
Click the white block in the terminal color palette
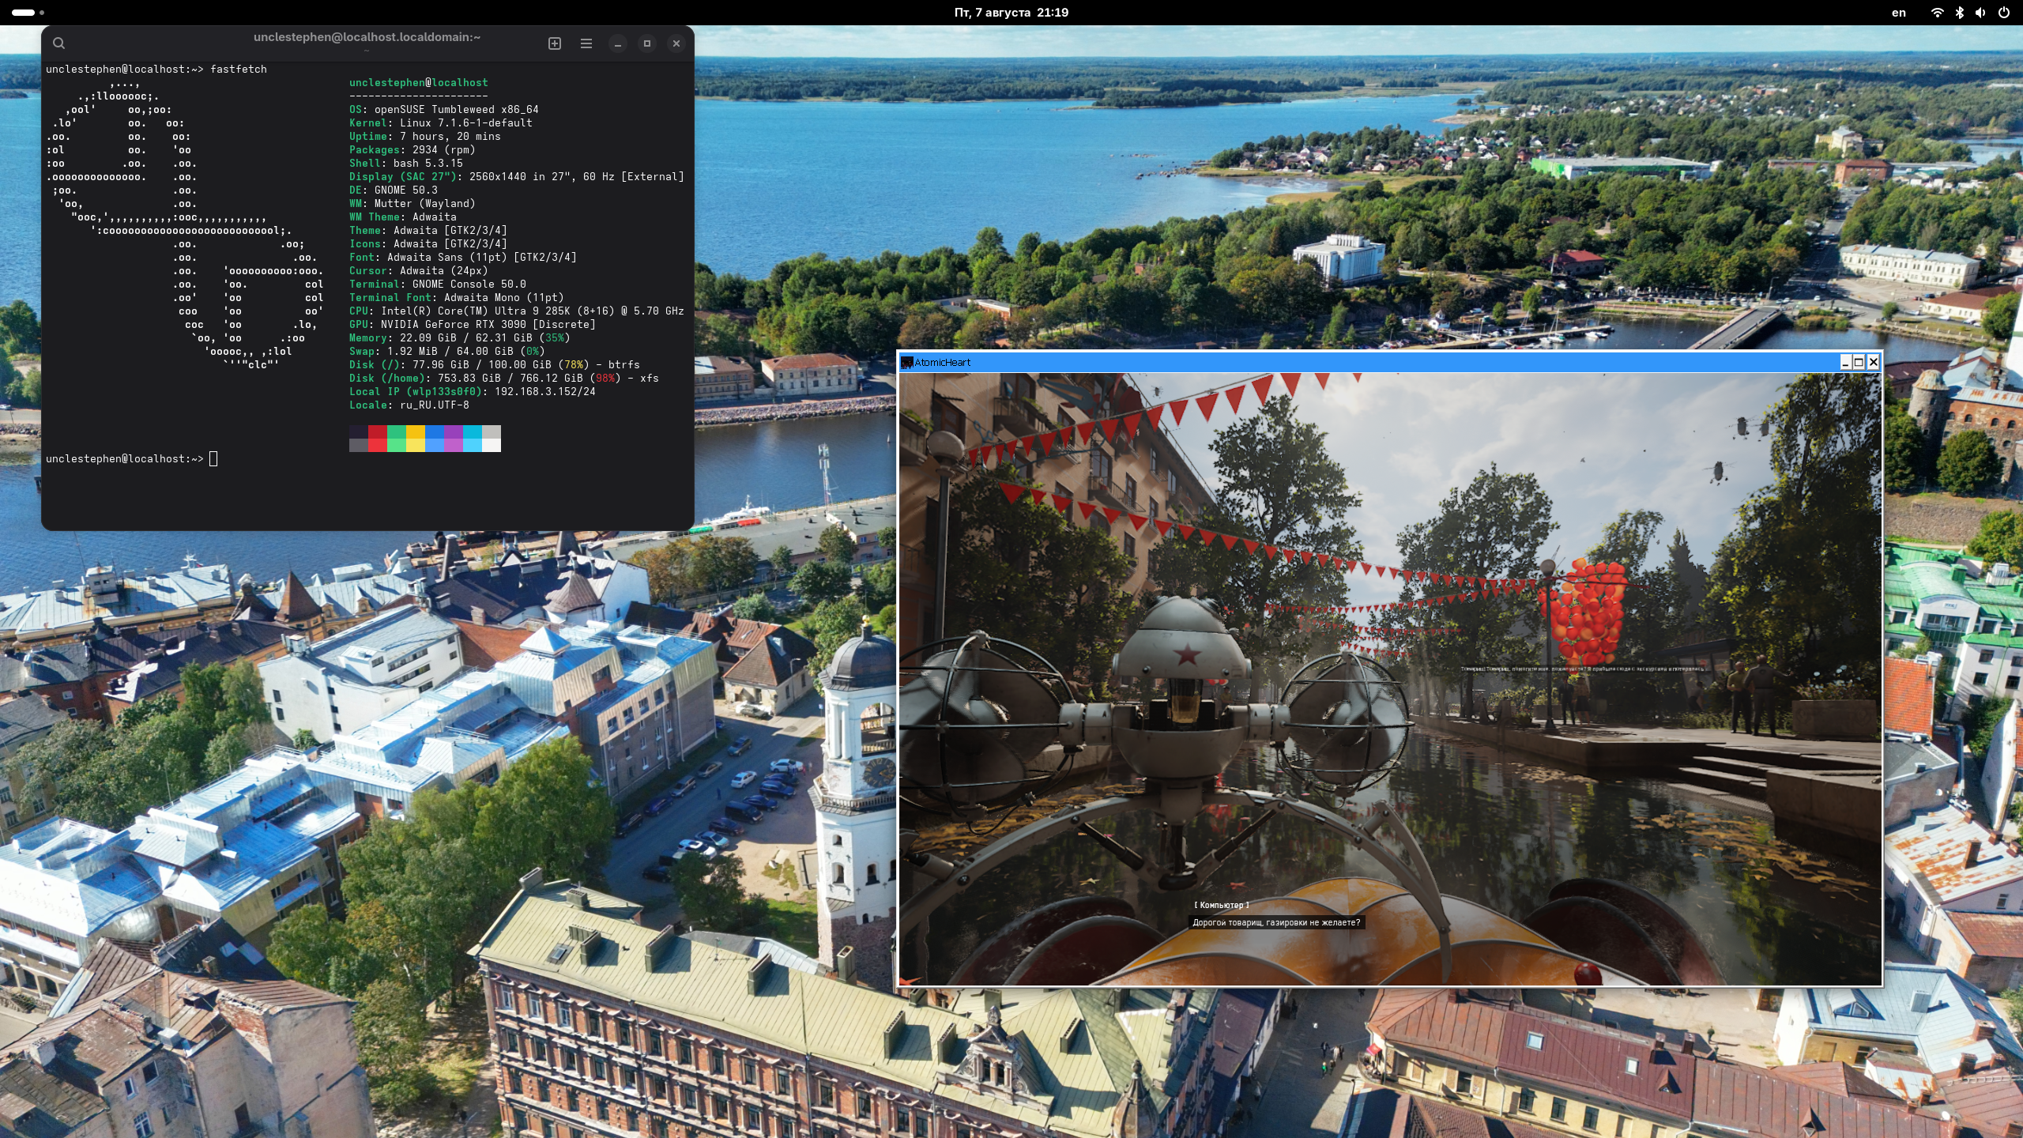(492, 445)
